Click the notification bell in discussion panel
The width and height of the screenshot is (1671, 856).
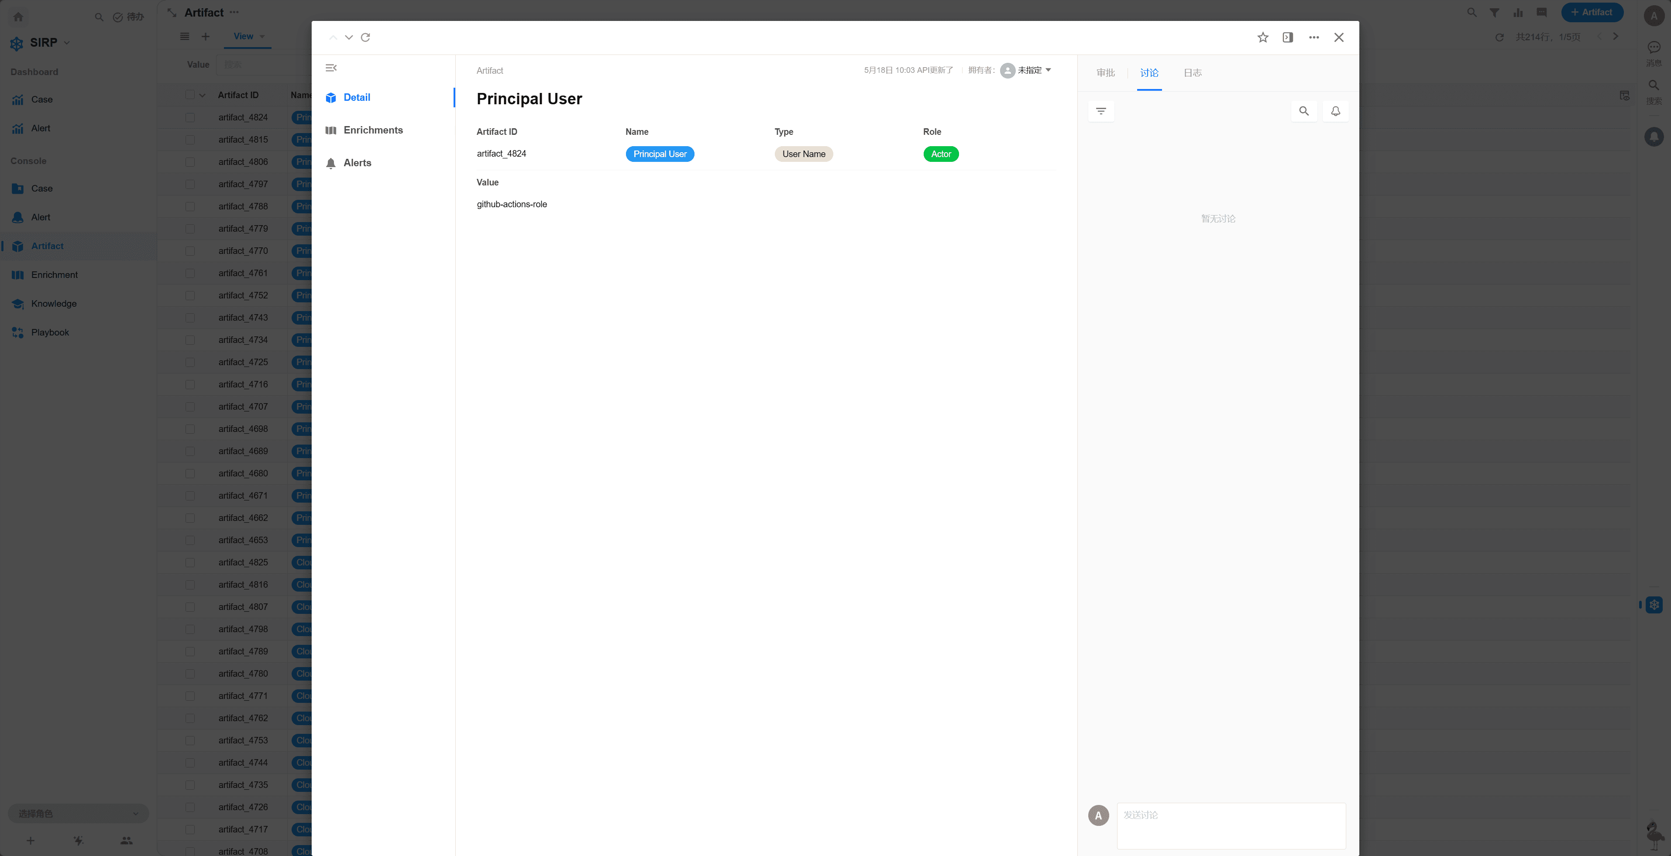[1336, 111]
